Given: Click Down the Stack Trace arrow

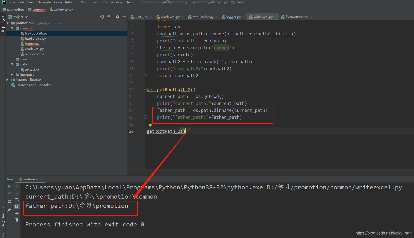Looking at the screenshot, I should click(17, 193).
